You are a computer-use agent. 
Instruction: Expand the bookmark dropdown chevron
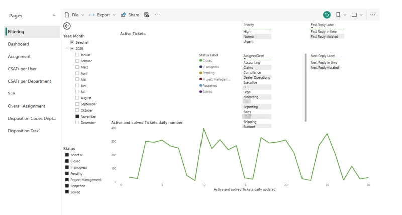(345, 15)
